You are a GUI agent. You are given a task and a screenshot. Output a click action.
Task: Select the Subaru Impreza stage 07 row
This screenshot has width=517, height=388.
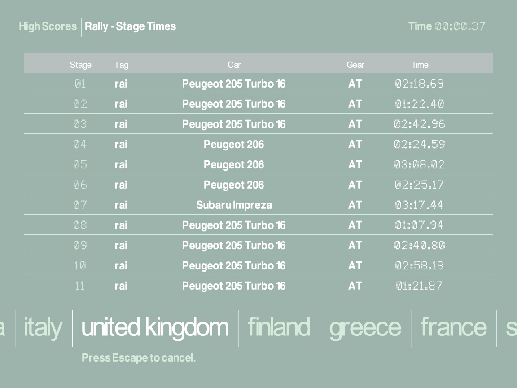(234, 205)
